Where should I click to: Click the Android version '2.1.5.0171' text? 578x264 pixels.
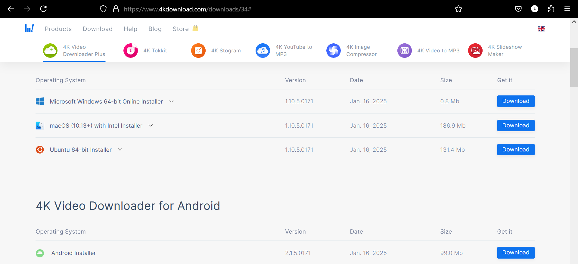(298, 253)
